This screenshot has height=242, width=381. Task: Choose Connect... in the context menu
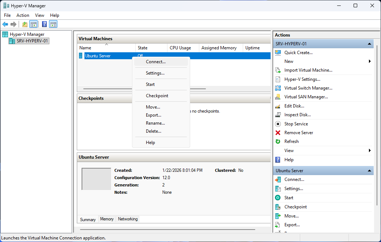pos(156,62)
